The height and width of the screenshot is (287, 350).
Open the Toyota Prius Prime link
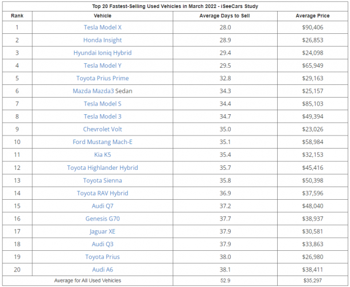102,78
